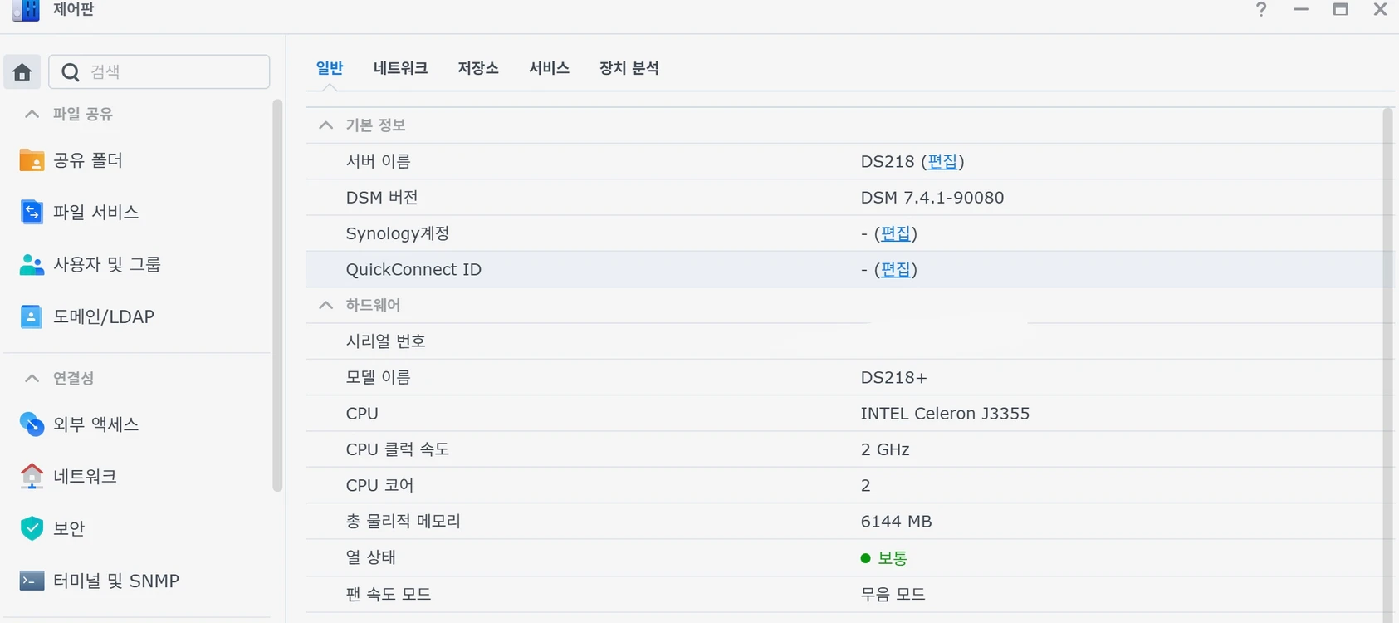Collapse the 파일 공유 sidebar section
Viewport: 1399px width, 623px height.
tap(32, 114)
